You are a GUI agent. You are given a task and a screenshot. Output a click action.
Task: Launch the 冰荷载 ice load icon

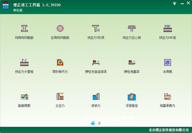click(168, 62)
